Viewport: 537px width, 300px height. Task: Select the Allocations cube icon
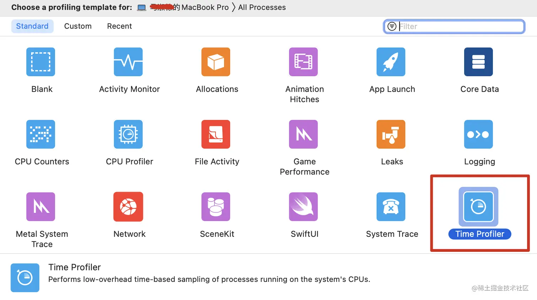pos(216,62)
